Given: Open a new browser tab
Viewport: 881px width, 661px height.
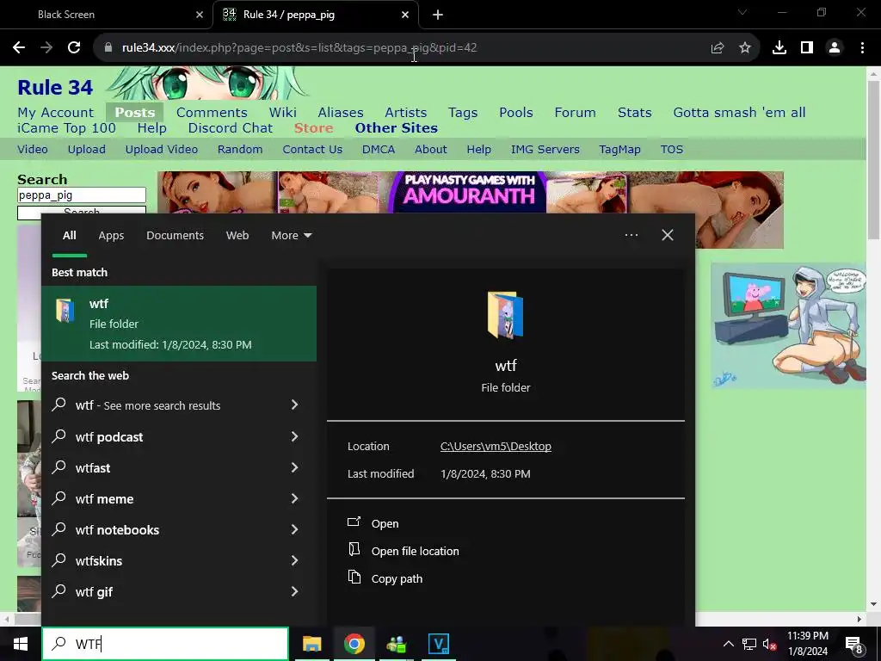Looking at the screenshot, I should (x=438, y=15).
